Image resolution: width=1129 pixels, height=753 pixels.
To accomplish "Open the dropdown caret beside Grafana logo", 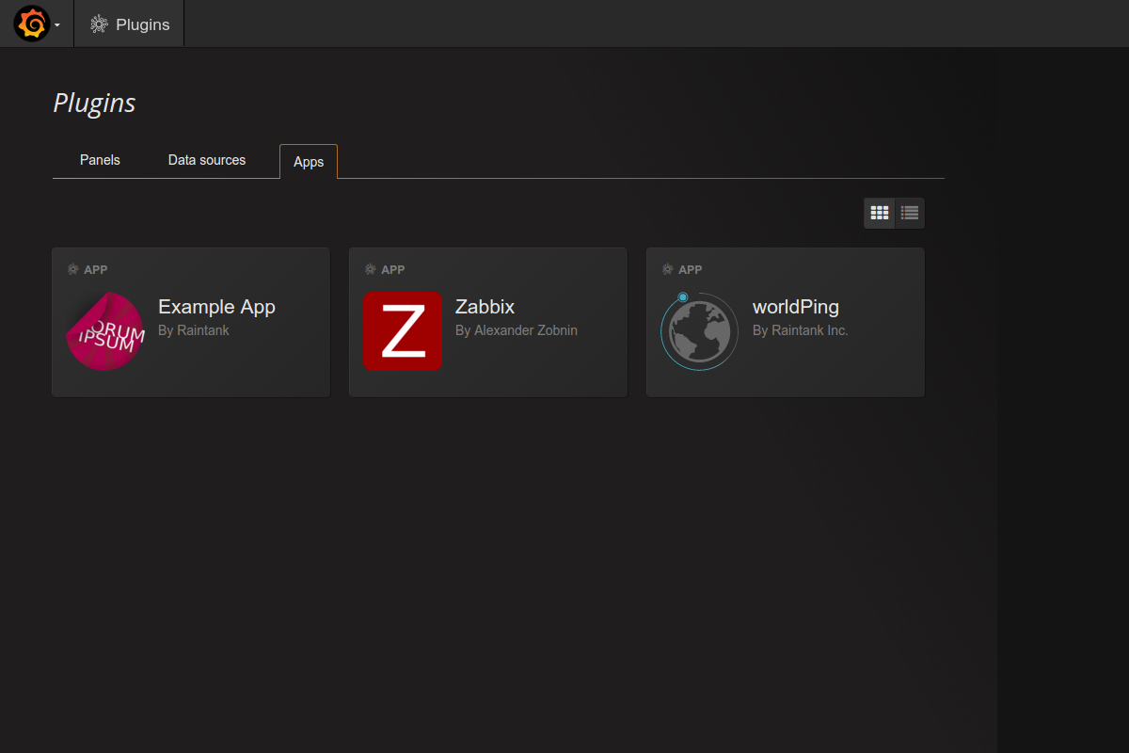I will (57, 25).
